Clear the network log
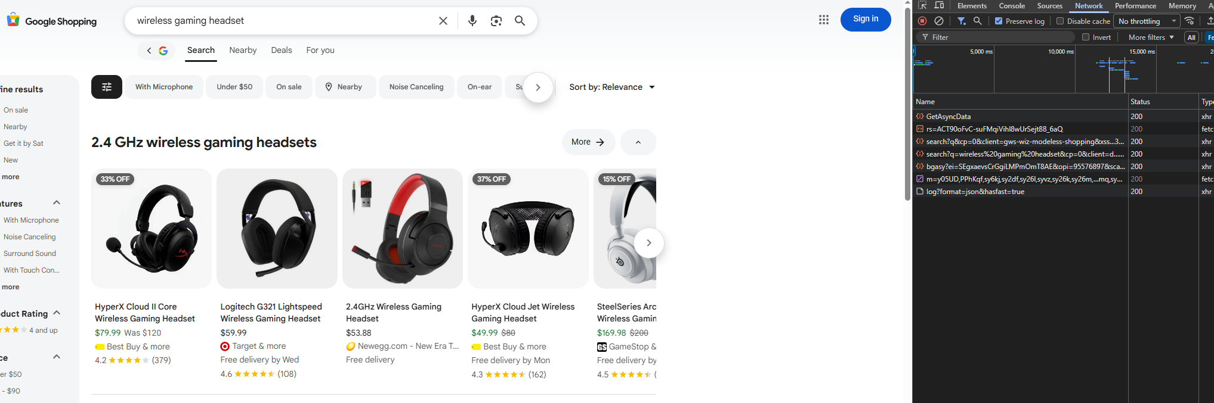This screenshot has width=1214, height=403. 939,21
